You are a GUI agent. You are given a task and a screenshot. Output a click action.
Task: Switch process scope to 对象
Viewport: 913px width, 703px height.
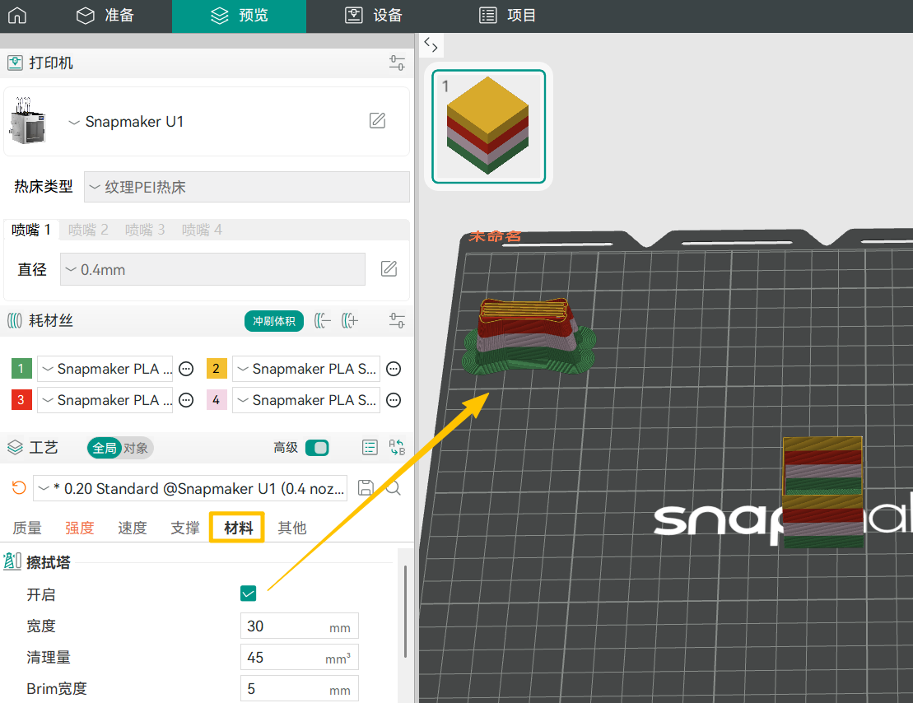(x=136, y=448)
